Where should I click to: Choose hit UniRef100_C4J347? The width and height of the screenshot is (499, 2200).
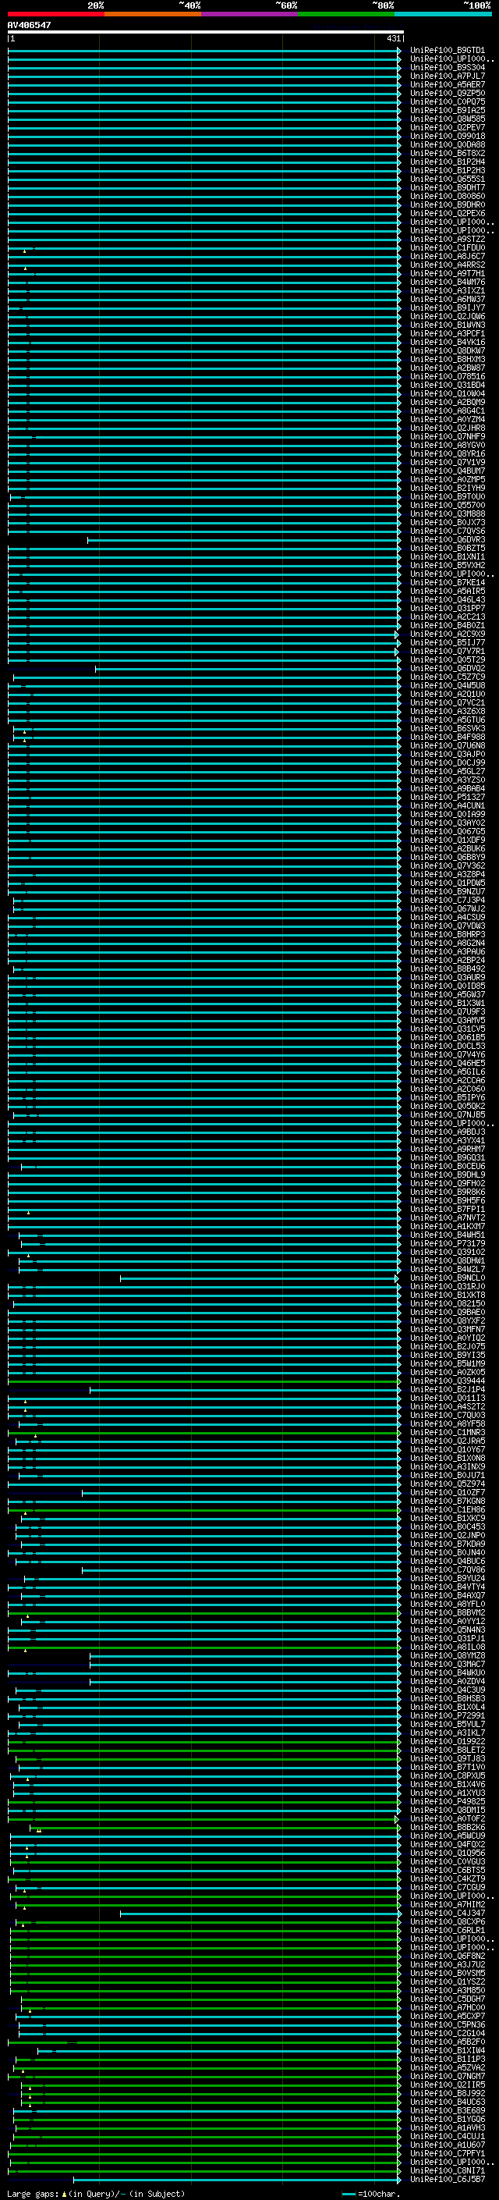(448, 1913)
